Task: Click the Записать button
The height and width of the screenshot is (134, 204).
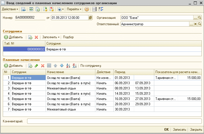Action: [x=179, y=130]
